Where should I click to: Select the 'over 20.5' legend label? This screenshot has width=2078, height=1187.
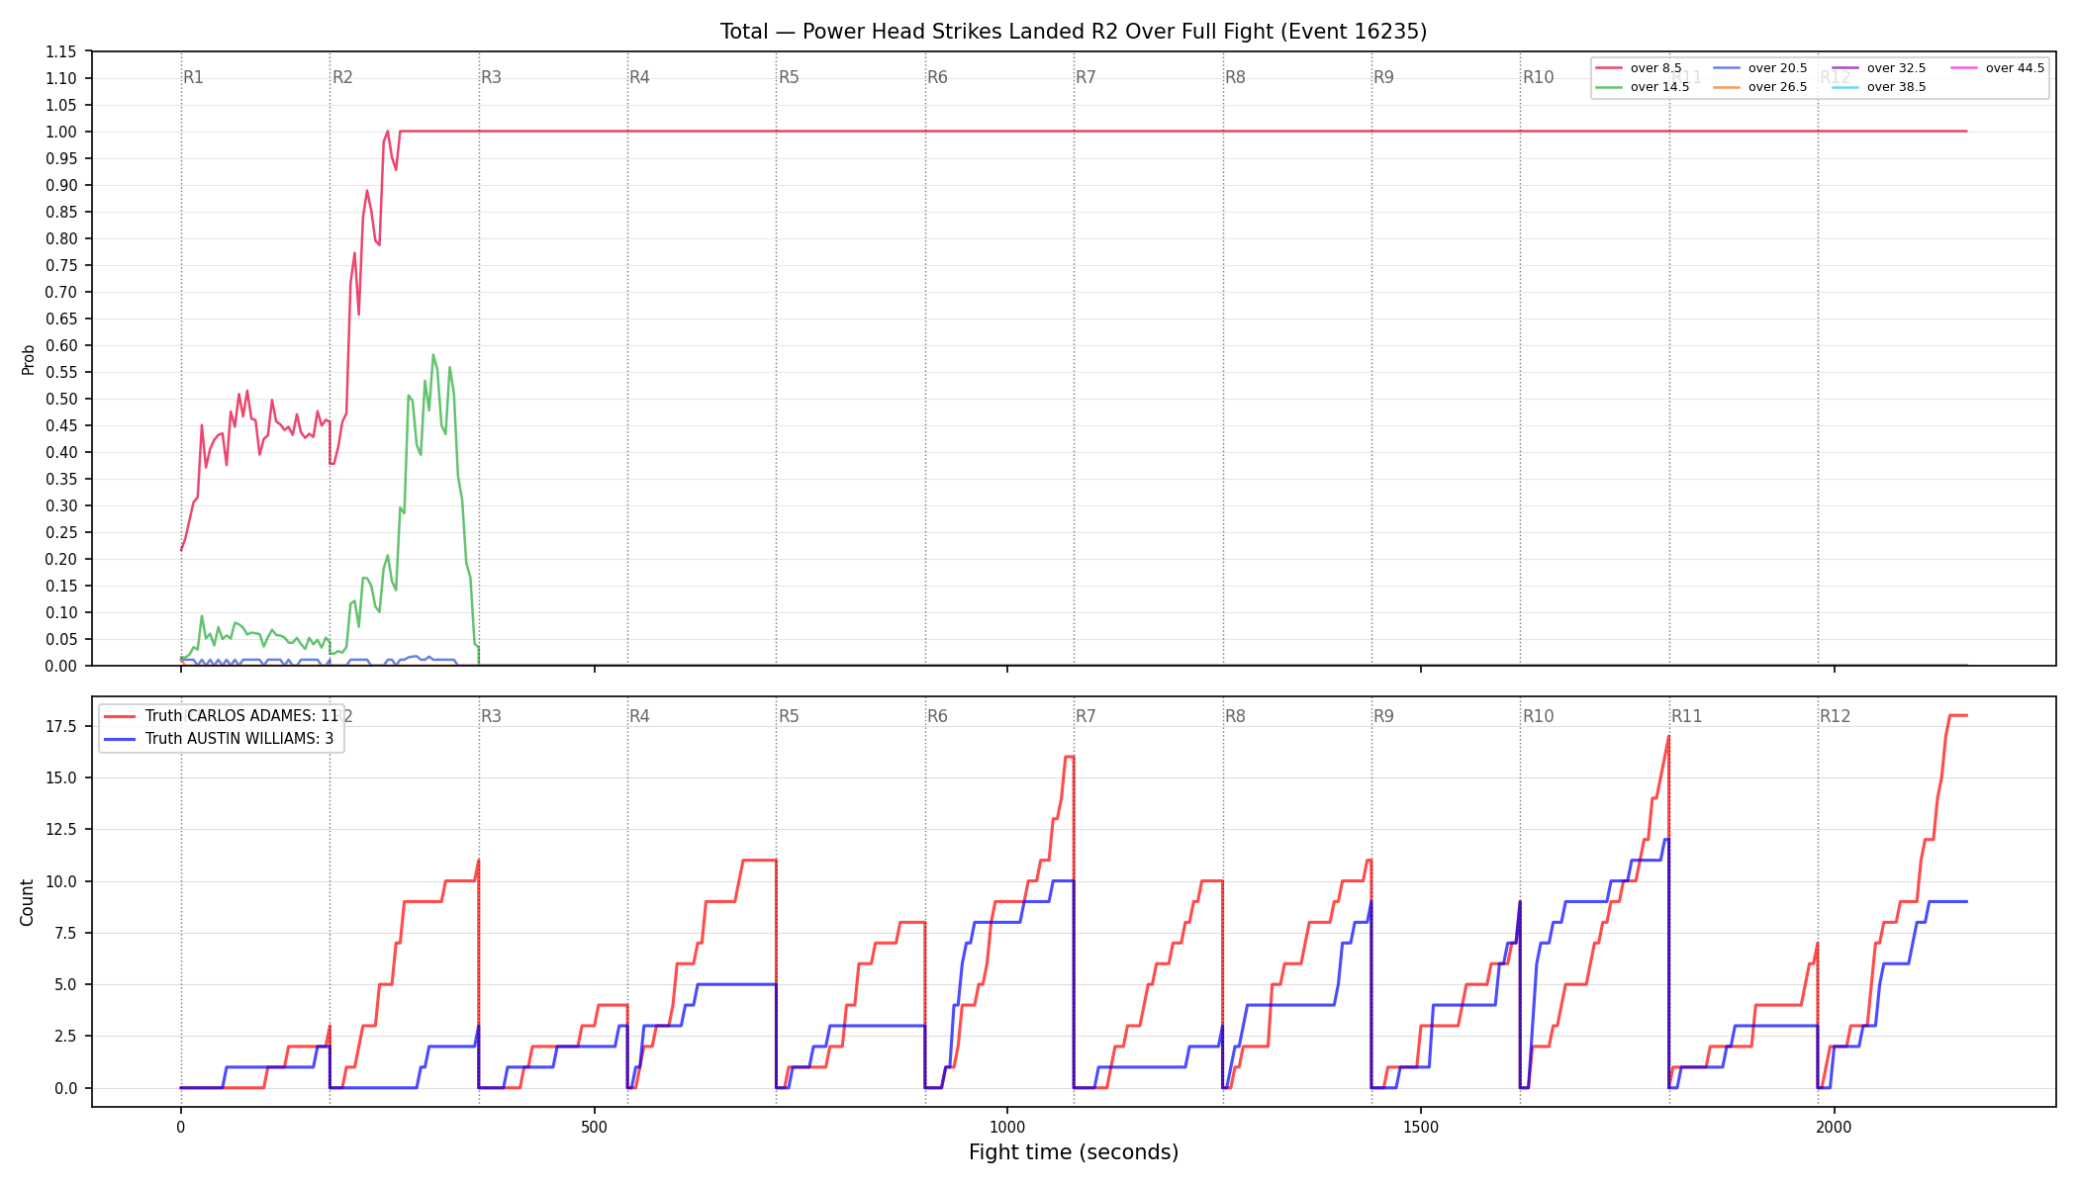(1777, 68)
